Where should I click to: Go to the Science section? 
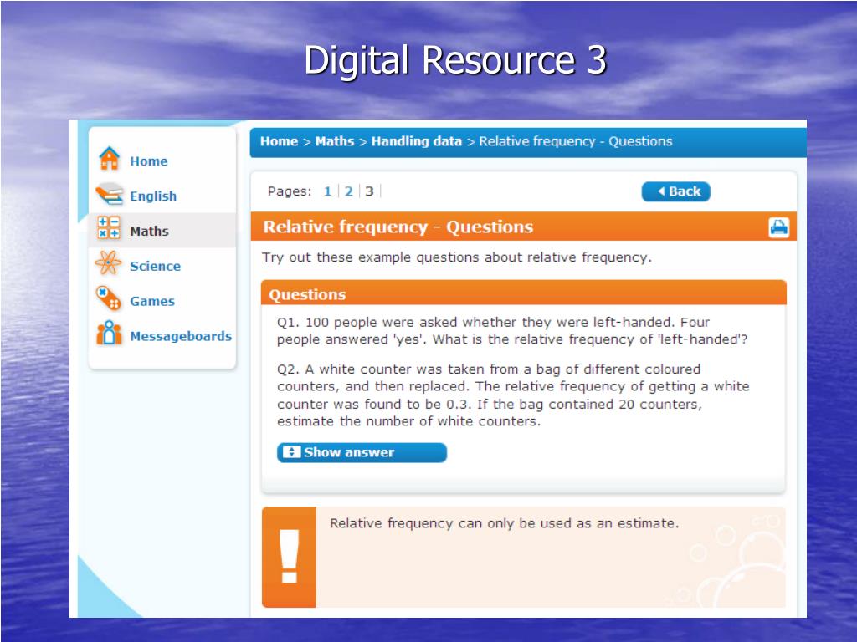click(155, 266)
